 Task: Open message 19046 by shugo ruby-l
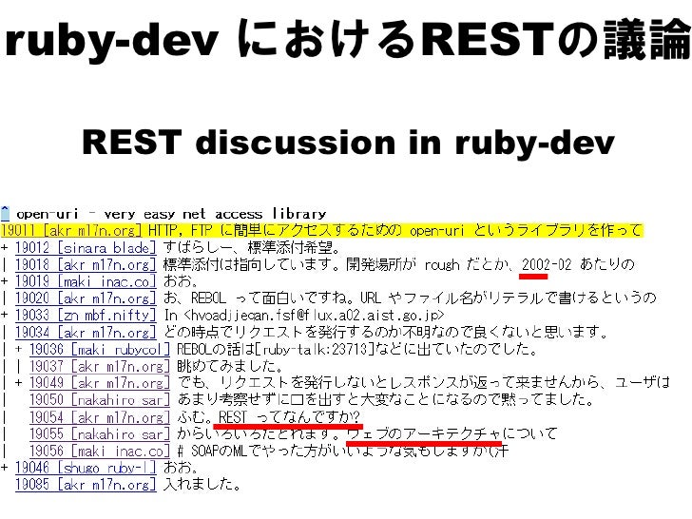coord(86,468)
